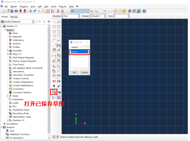Select the Save Sketch As tool
The height and width of the screenshot is (141, 190).
click(x=59, y=92)
